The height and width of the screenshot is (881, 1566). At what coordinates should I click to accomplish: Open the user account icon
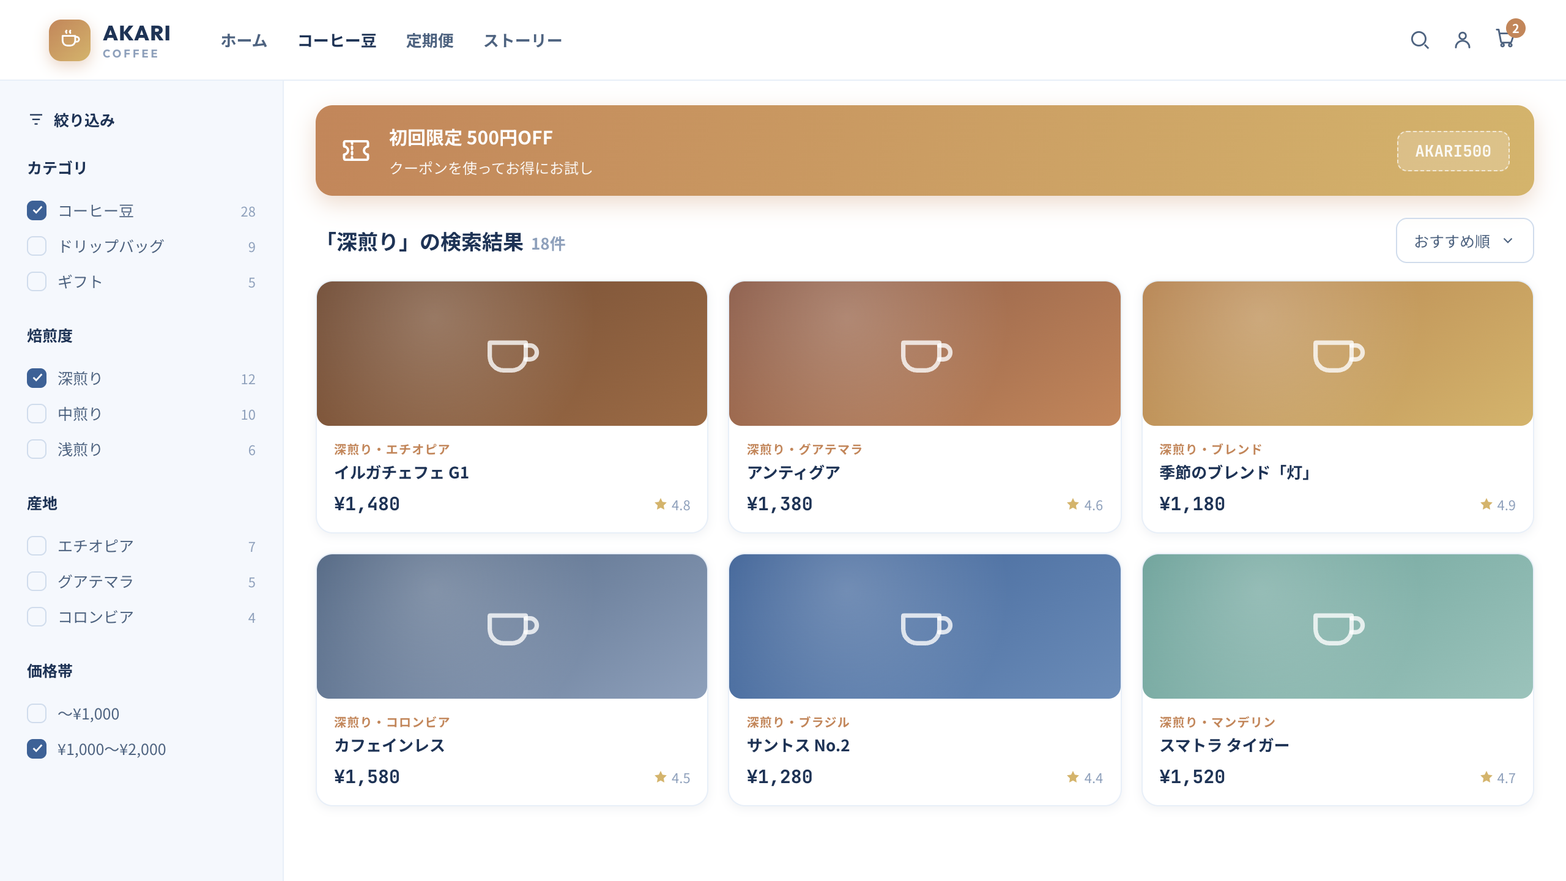1463,40
